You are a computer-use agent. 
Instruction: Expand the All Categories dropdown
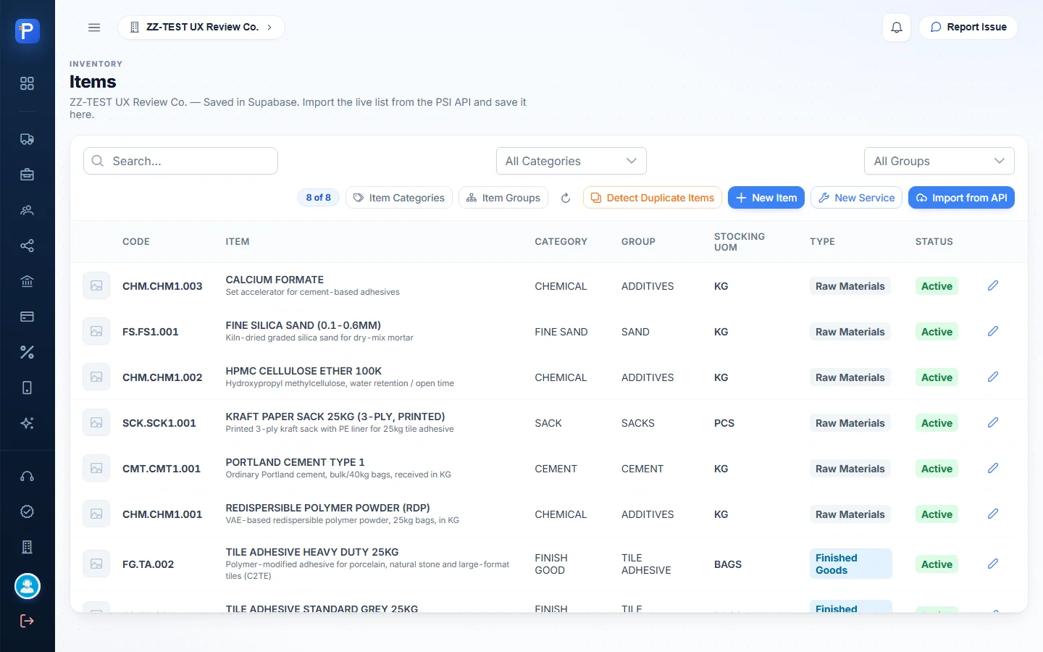coord(571,161)
